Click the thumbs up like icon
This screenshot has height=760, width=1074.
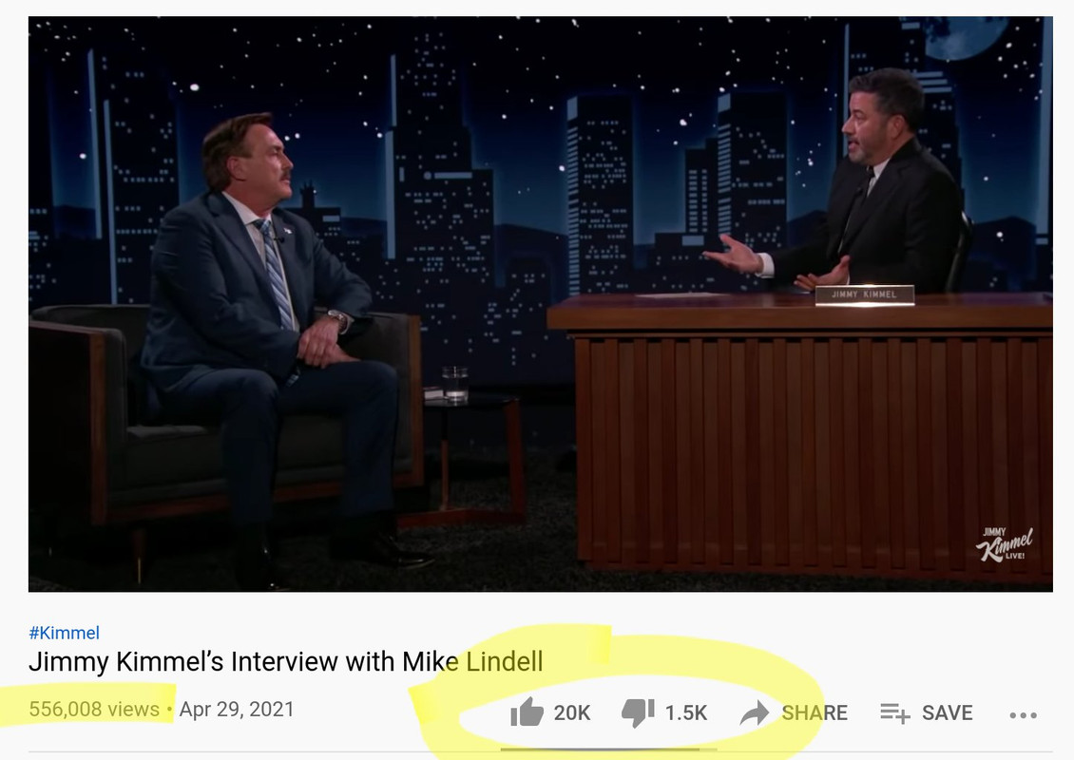[x=527, y=712]
